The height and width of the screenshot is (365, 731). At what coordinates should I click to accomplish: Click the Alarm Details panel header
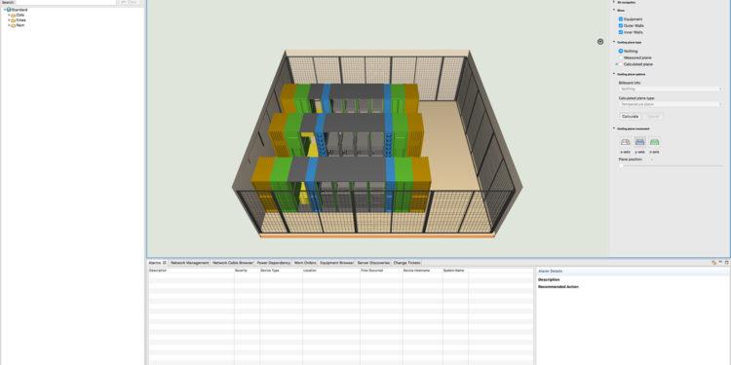550,271
